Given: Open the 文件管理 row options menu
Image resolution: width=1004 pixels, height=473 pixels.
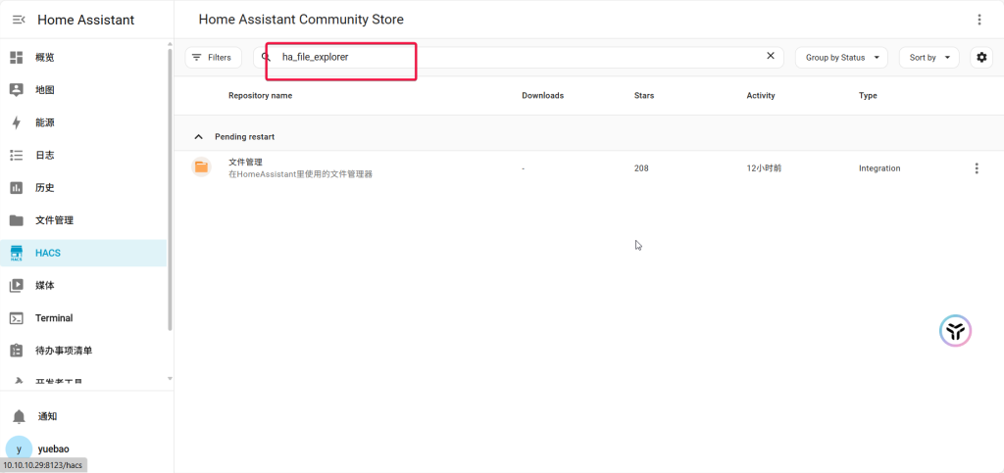Looking at the screenshot, I should (x=977, y=168).
